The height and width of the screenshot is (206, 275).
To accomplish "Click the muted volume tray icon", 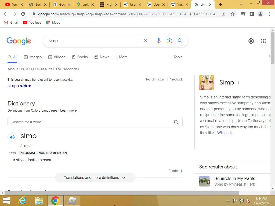I will pos(248,201).
